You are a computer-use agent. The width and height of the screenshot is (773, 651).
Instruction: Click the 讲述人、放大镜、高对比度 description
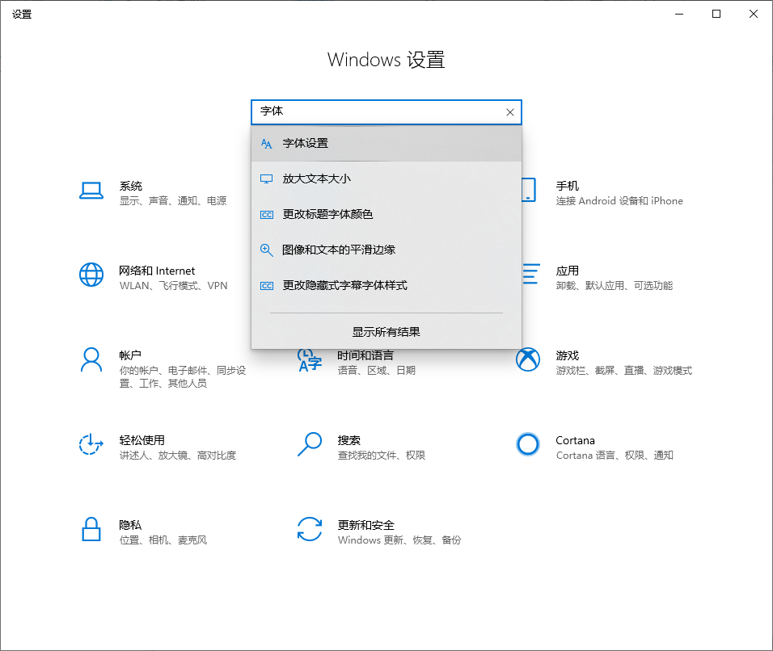click(178, 456)
